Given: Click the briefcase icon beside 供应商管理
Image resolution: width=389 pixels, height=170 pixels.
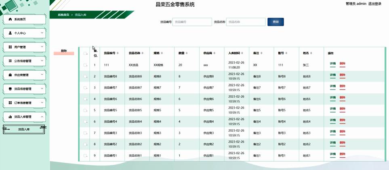Looking at the screenshot, I should [10, 75].
